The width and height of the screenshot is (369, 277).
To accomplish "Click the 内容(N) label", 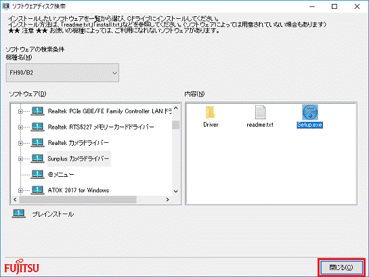I will click(x=194, y=94).
